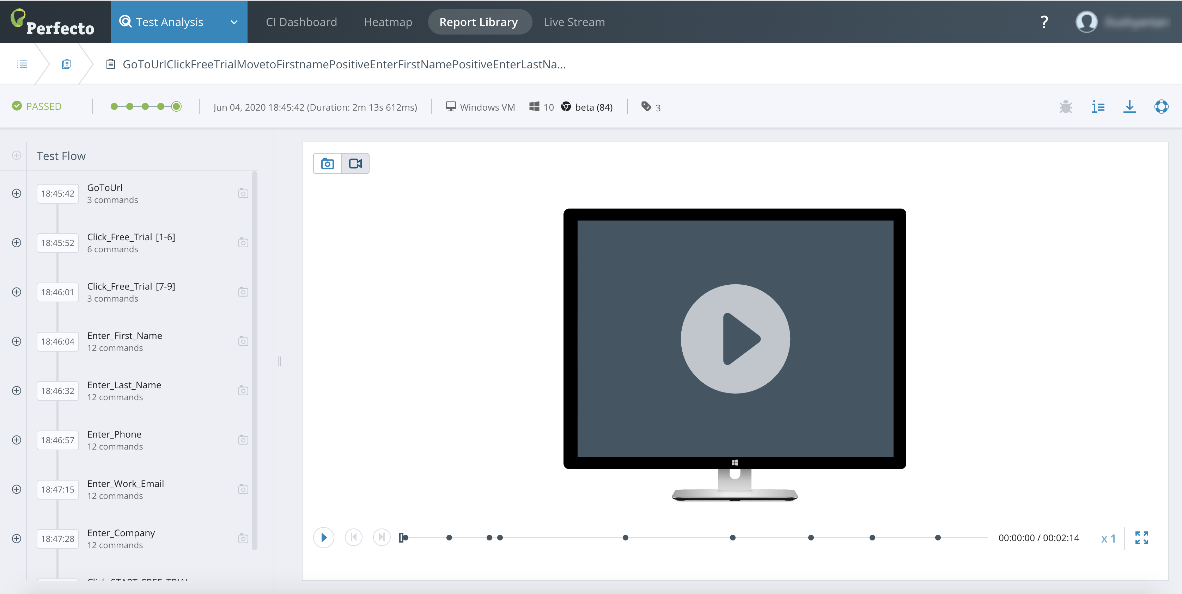Click the second marker on video timeline
This screenshot has height=594, width=1182.
pyautogui.click(x=449, y=538)
